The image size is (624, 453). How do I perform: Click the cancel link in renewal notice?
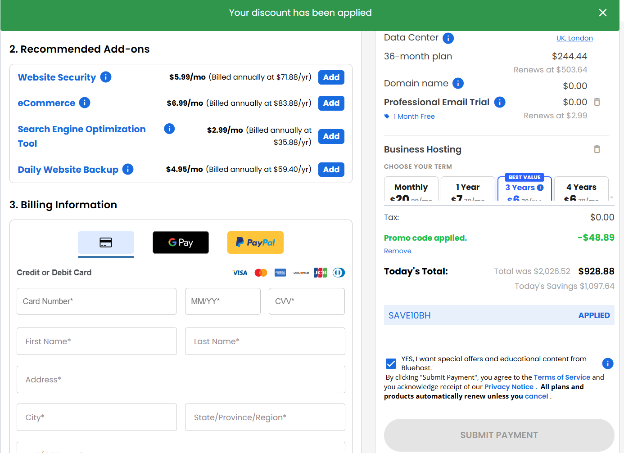(x=536, y=396)
